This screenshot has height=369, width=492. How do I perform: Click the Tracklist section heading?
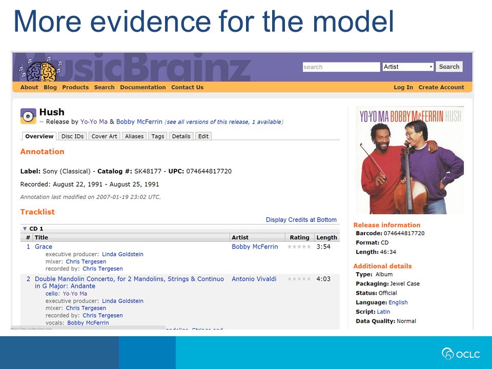point(37,212)
